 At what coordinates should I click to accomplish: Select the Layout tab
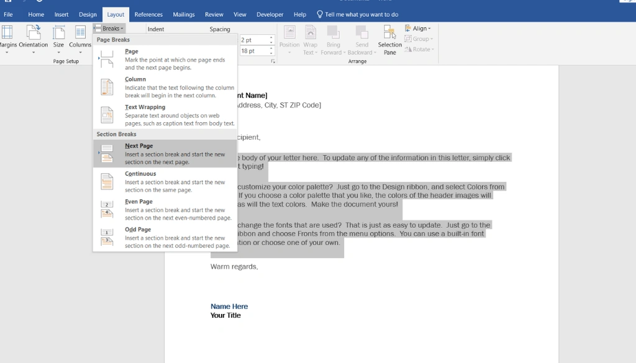click(x=116, y=14)
